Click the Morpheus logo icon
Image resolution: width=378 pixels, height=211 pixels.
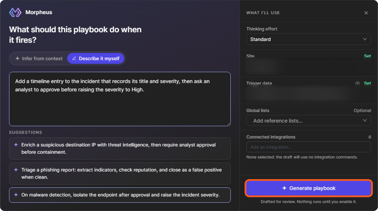(x=15, y=12)
